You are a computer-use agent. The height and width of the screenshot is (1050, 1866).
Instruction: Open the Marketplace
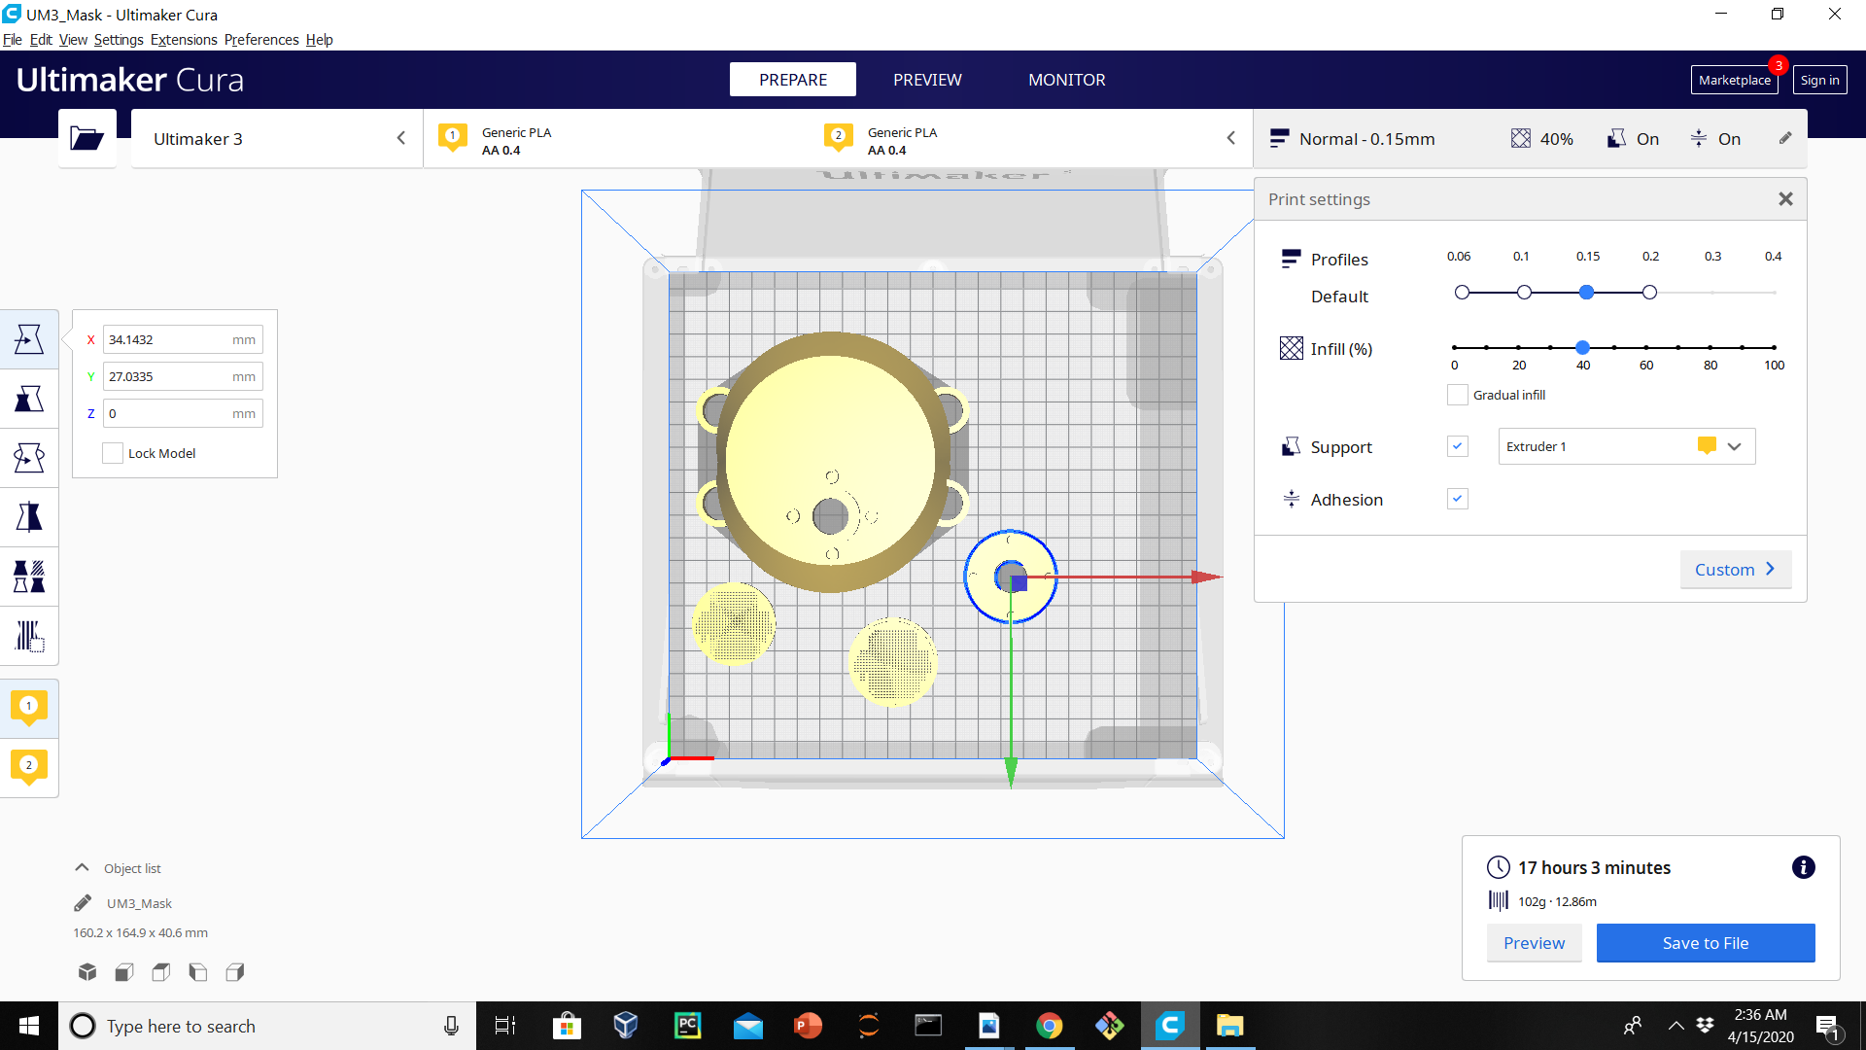pos(1734,80)
